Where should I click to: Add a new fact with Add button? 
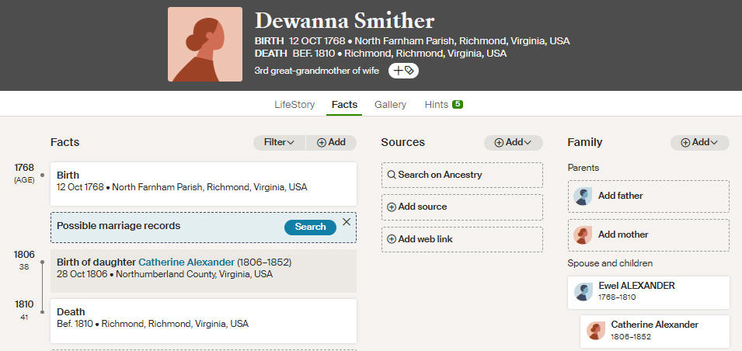[331, 142]
